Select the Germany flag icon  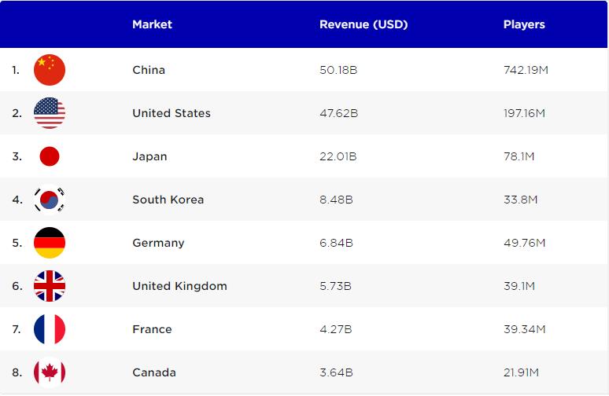point(50,243)
